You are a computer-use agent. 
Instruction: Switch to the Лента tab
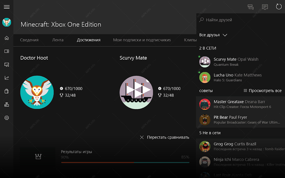click(x=58, y=40)
